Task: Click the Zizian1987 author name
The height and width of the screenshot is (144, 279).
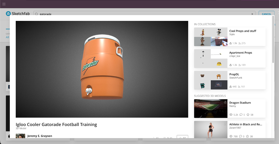Action: [x=235, y=128]
